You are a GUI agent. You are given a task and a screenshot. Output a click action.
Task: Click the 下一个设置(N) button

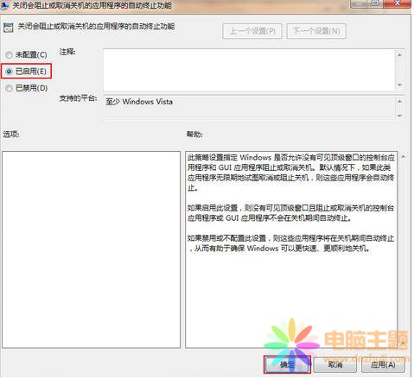(x=316, y=31)
